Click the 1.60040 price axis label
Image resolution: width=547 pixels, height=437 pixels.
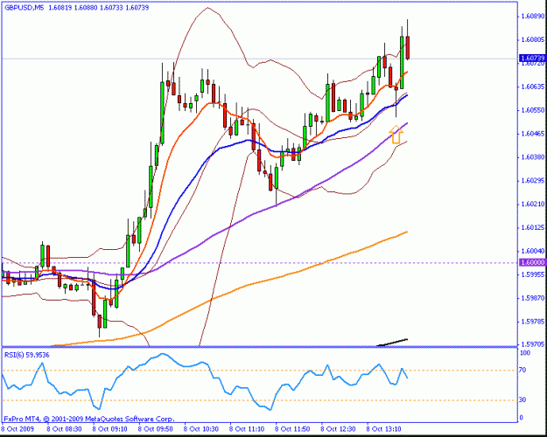(x=532, y=251)
